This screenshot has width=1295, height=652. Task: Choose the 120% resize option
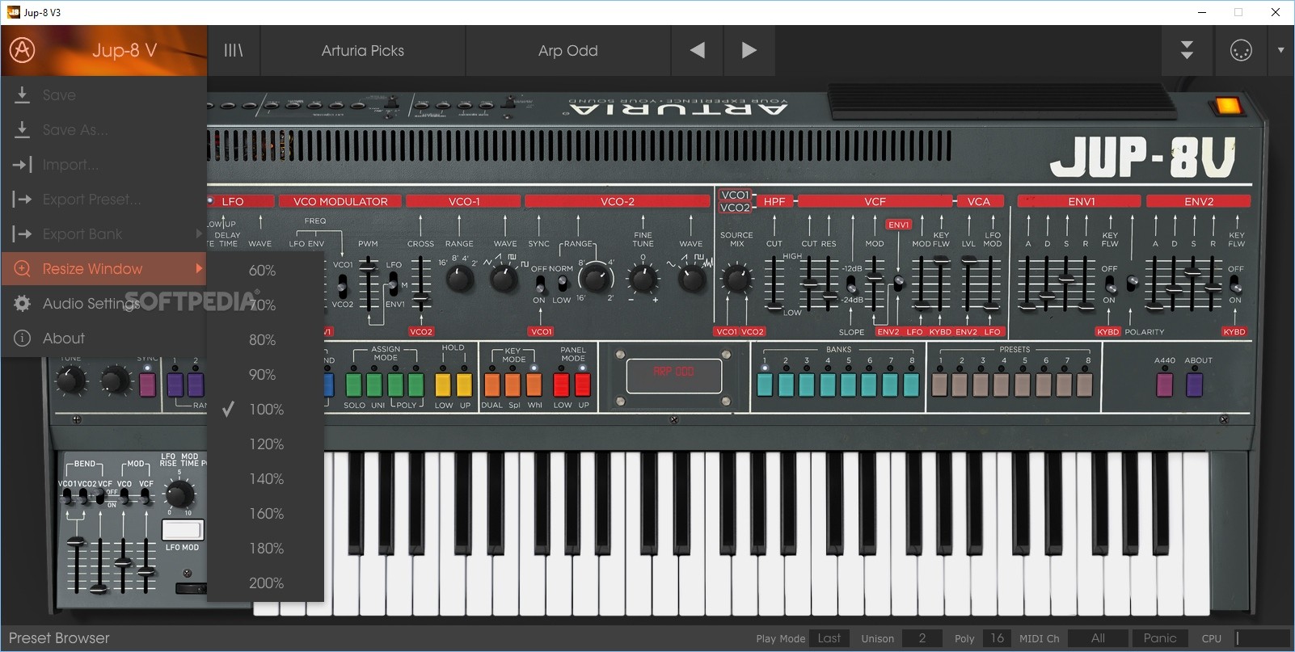(265, 444)
